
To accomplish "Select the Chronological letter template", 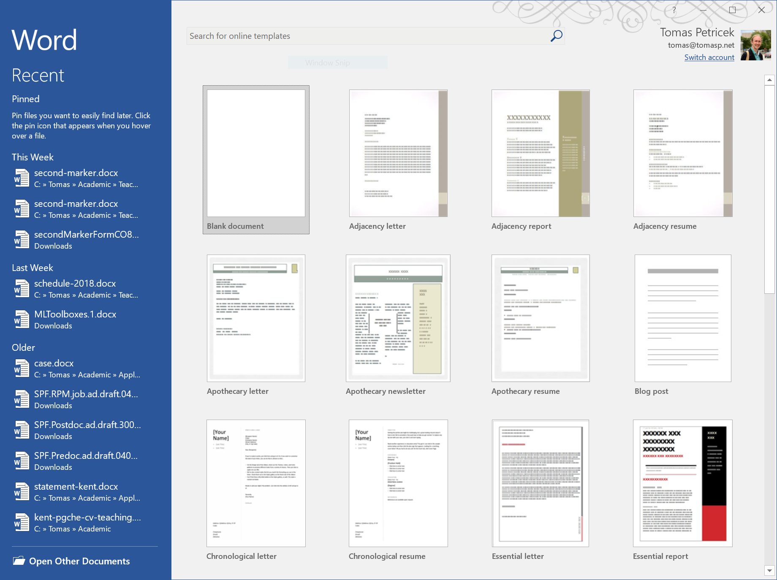I will pos(256,490).
